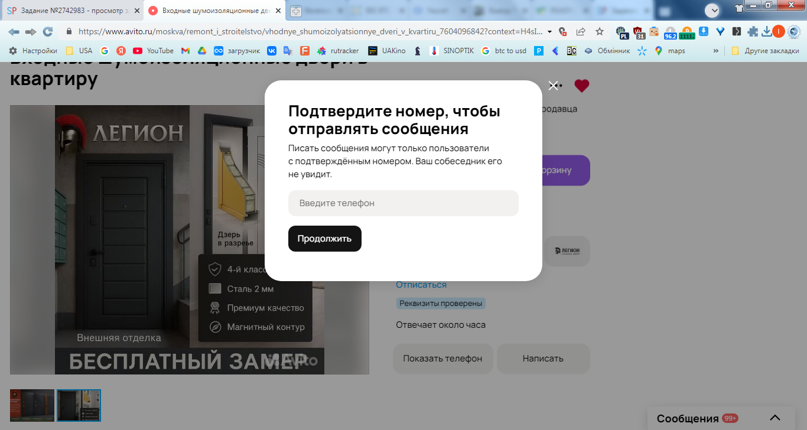807x430 pixels.
Task: Click the 'Реквизиты проверены' badge
Action: click(x=441, y=304)
